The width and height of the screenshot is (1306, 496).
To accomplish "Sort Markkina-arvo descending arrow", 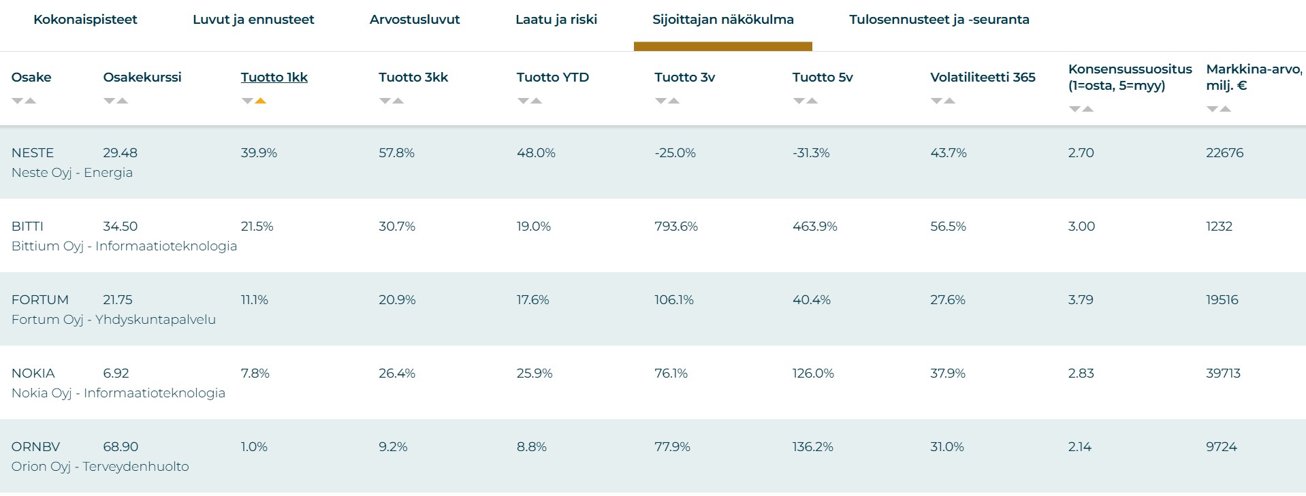I will pyautogui.click(x=1212, y=109).
